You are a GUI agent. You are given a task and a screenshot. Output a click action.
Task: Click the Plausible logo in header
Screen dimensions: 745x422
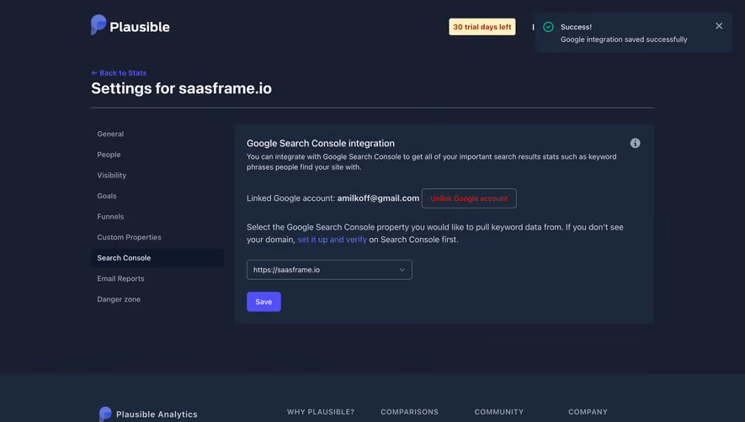[x=130, y=25]
